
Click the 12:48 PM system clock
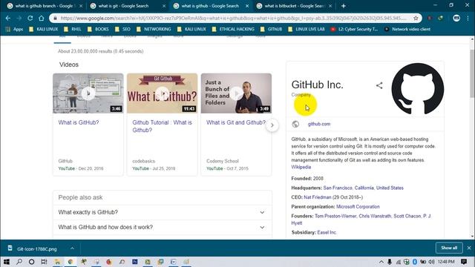(x=446, y=262)
